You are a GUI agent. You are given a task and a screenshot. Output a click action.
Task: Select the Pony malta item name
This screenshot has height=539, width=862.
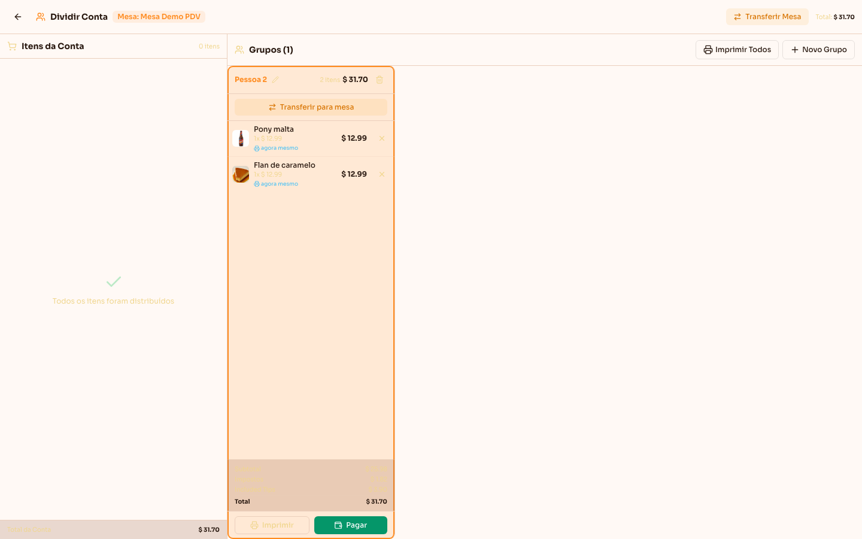point(274,129)
